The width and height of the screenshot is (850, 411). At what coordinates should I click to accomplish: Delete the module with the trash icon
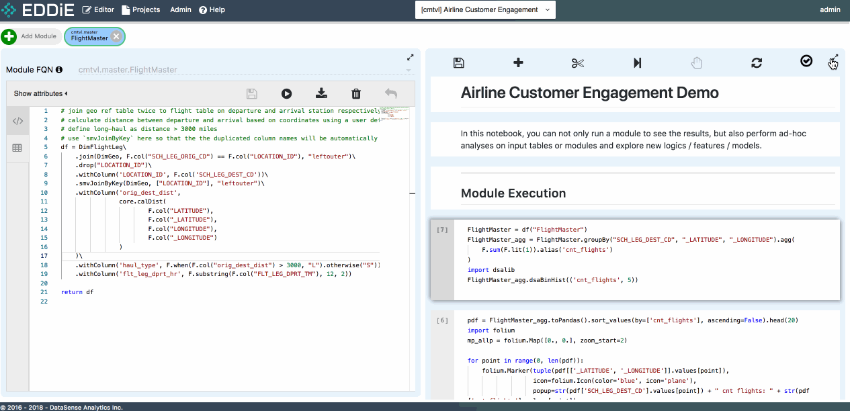(356, 94)
